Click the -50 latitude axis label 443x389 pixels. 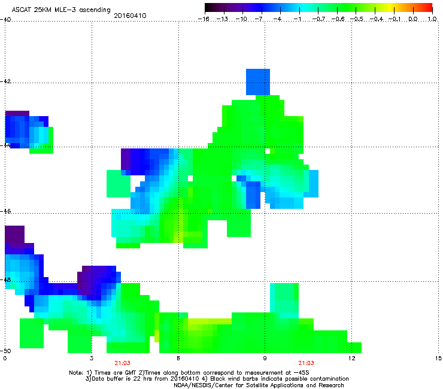(x=5, y=351)
